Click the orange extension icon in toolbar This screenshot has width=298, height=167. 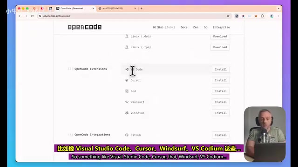point(256,16)
